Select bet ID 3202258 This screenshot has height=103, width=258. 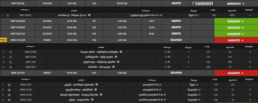pyautogui.click(x=47, y=4)
